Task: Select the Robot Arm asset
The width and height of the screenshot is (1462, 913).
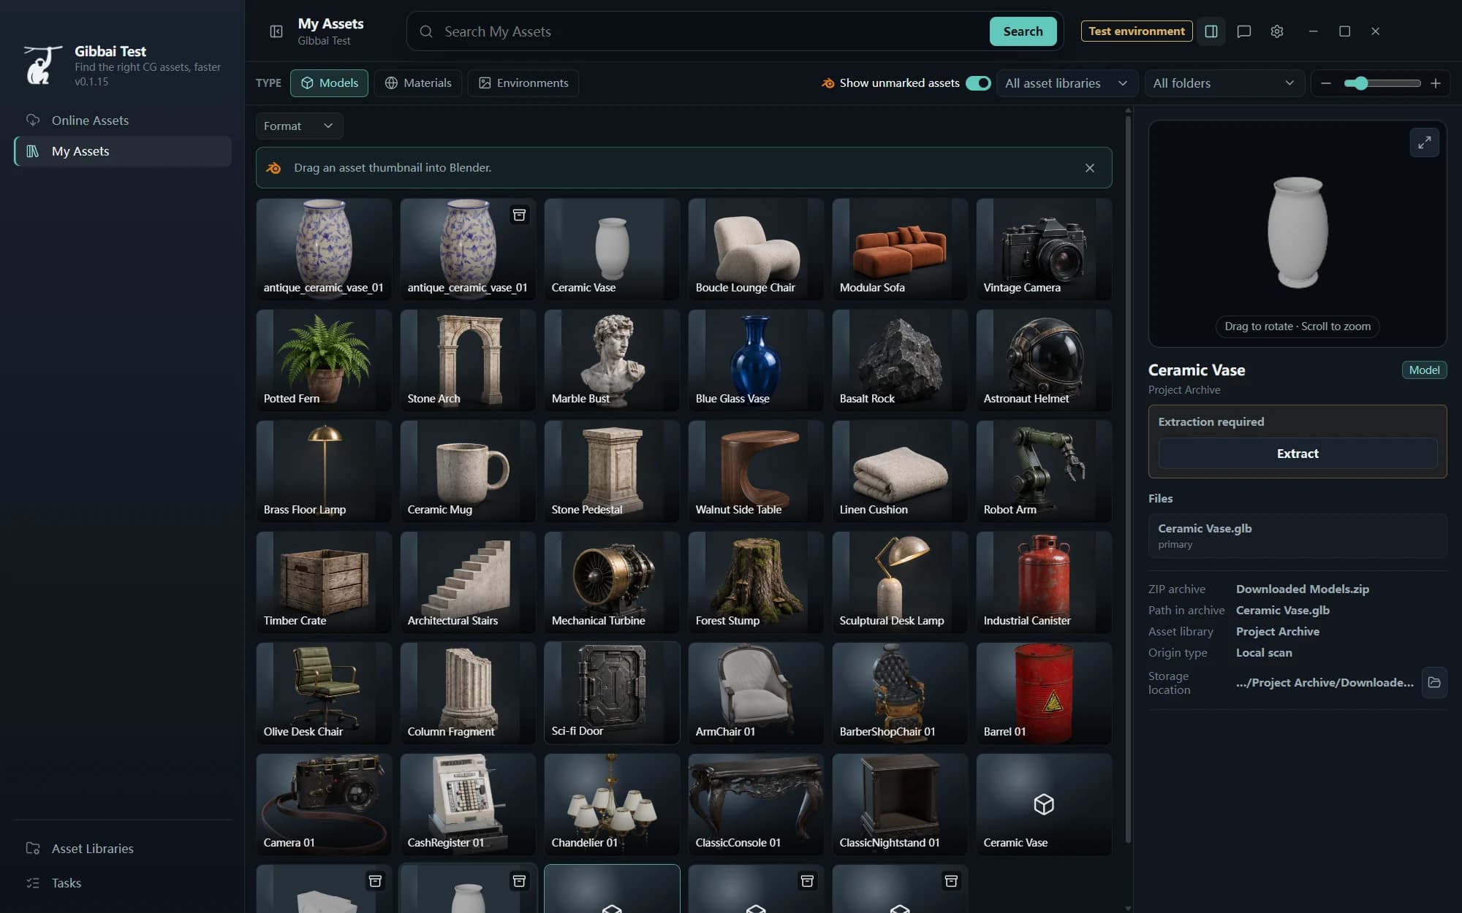Action: click(x=1044, y=471)
